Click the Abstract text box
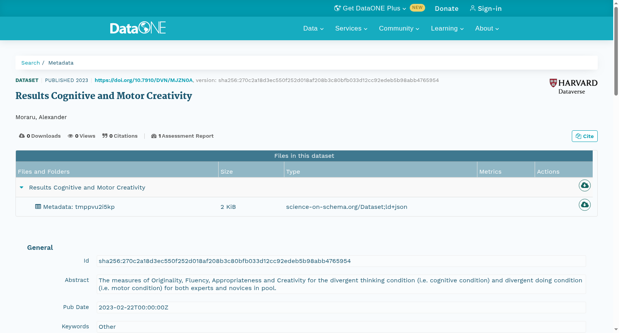619x333 pixels. point(341,284)
